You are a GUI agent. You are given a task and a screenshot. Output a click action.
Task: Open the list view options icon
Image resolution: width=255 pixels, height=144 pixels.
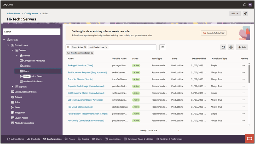[x=162, y=47]
